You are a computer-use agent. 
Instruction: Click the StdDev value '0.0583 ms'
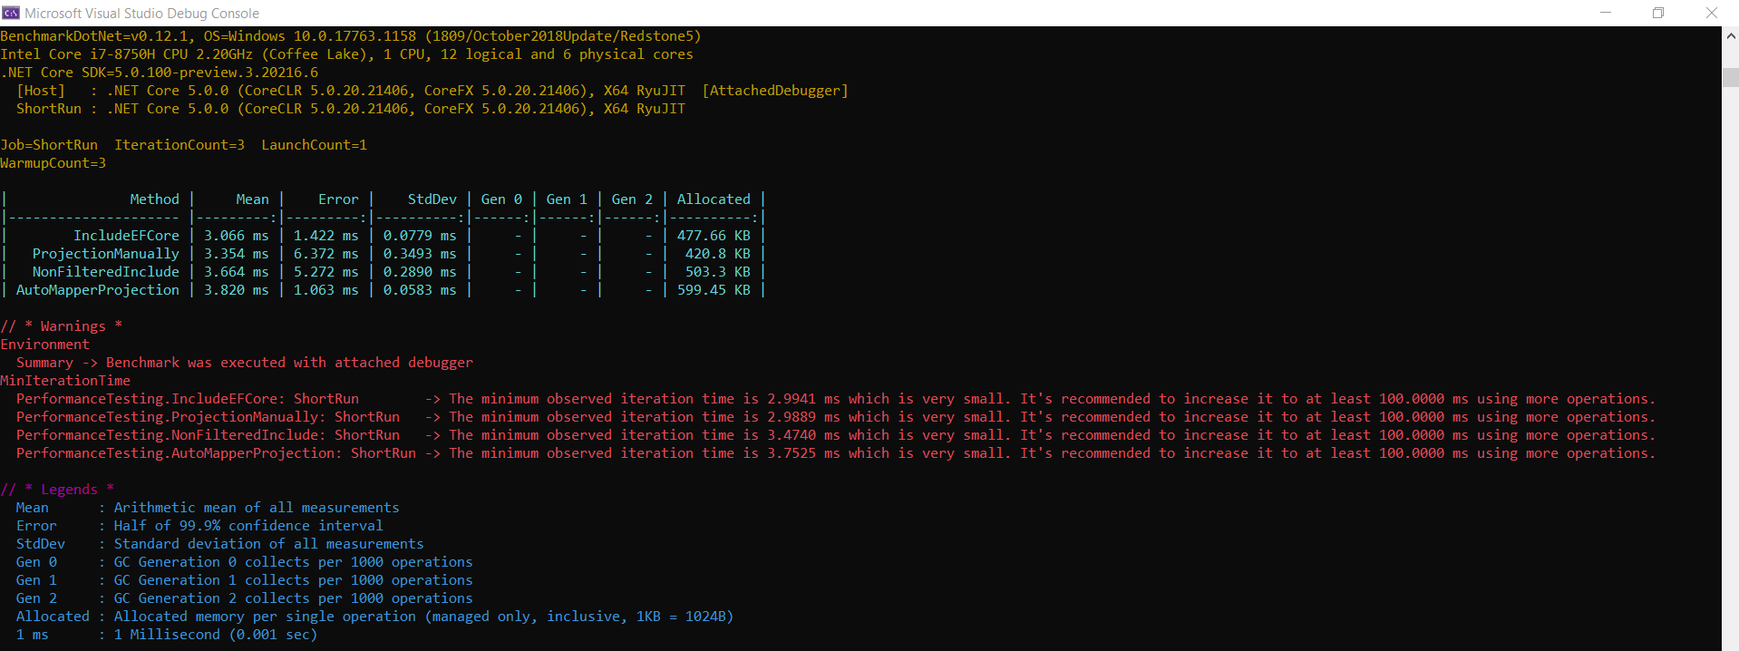(x=420, y=290)
